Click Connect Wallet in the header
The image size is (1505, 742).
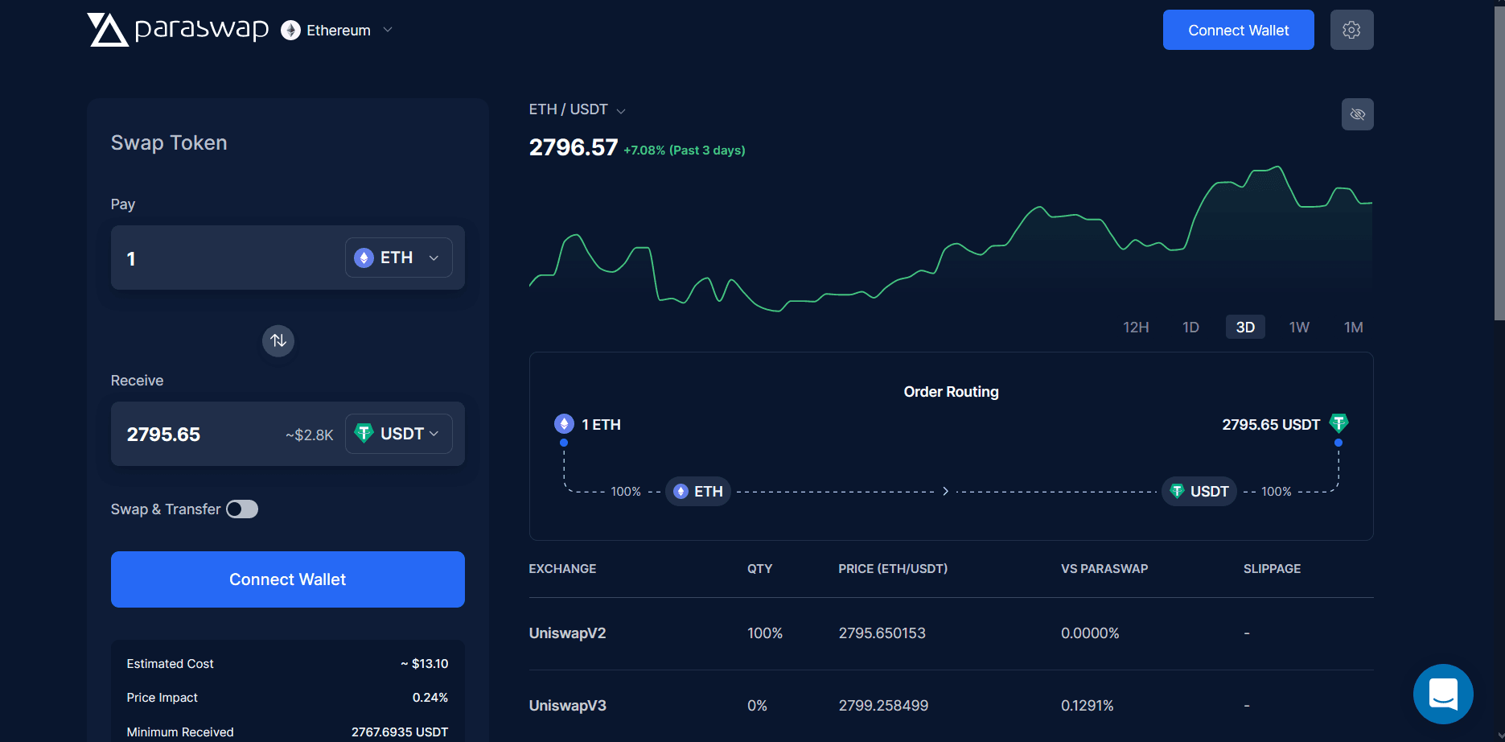tap(1238, 30)
